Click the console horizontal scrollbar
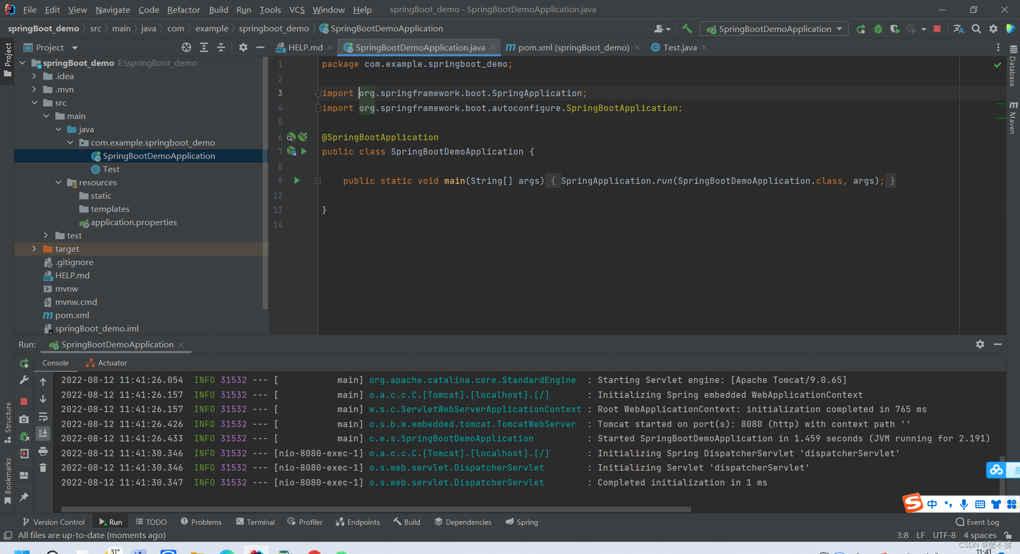 point(372,509)
